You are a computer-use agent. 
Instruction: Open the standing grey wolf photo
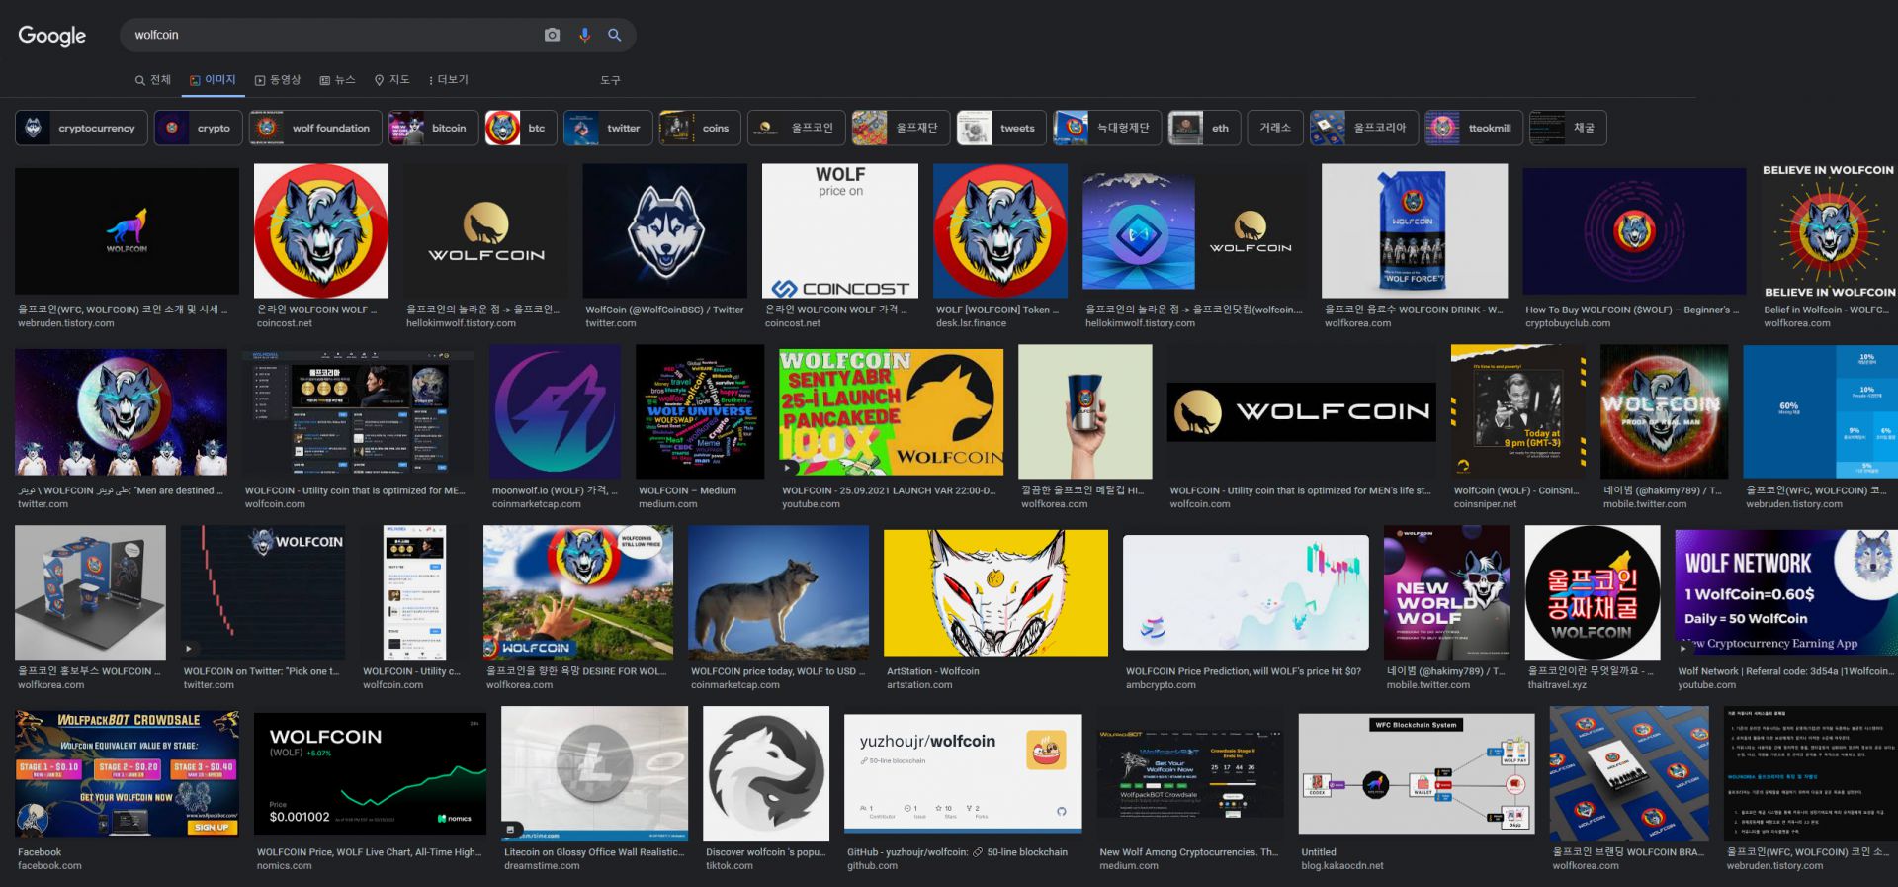coord(779,592)
